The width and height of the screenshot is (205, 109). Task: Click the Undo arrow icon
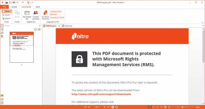click(17, 2)
